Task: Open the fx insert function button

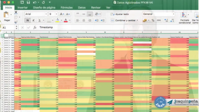Action: tap(35, 27)
